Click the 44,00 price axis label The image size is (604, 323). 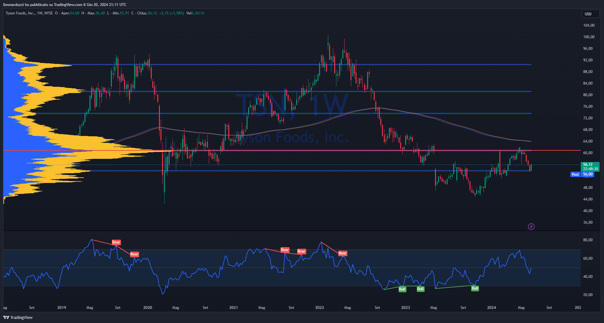[588, 199]
